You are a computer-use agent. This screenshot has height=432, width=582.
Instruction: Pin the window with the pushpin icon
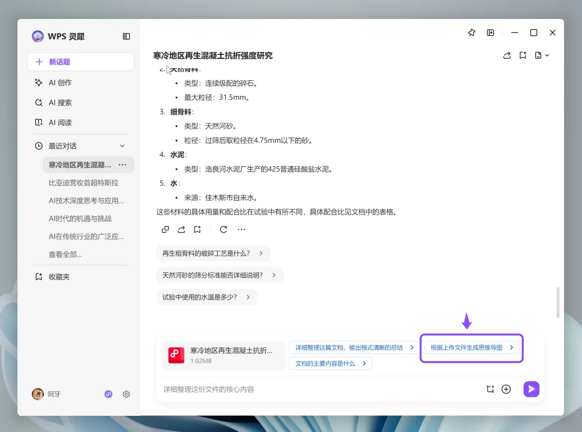(x=472, y=33)
